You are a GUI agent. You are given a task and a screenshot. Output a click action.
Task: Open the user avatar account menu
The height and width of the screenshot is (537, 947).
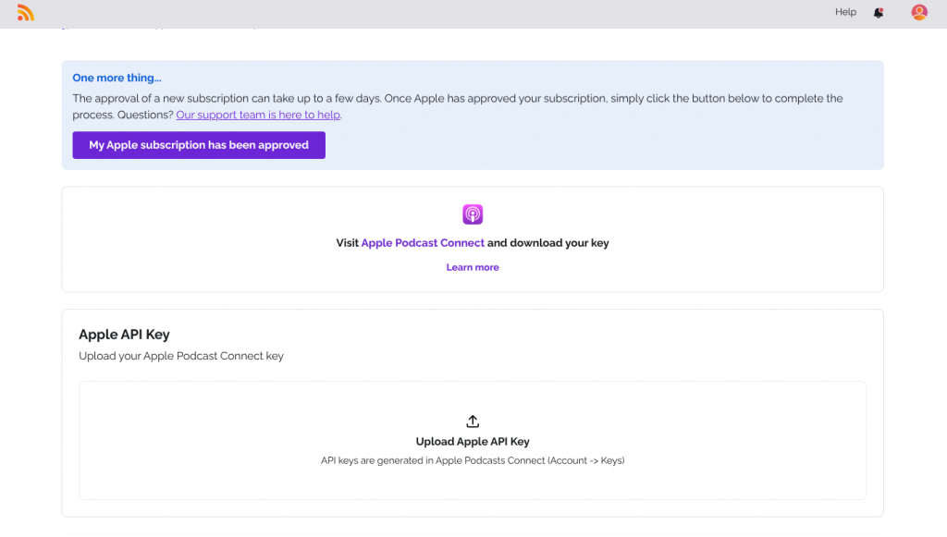click(x=918, y=12)
